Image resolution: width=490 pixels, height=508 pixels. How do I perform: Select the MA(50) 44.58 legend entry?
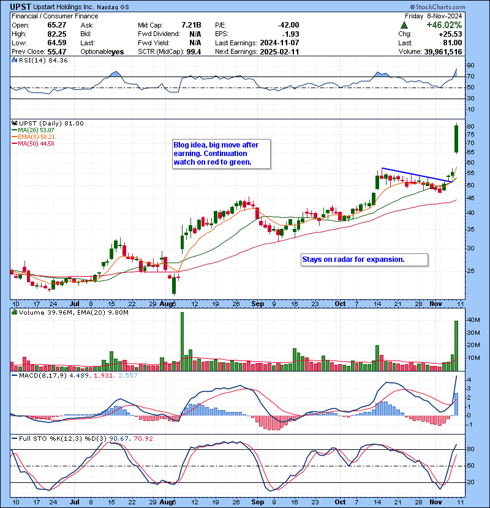click(x=33, y=143)
